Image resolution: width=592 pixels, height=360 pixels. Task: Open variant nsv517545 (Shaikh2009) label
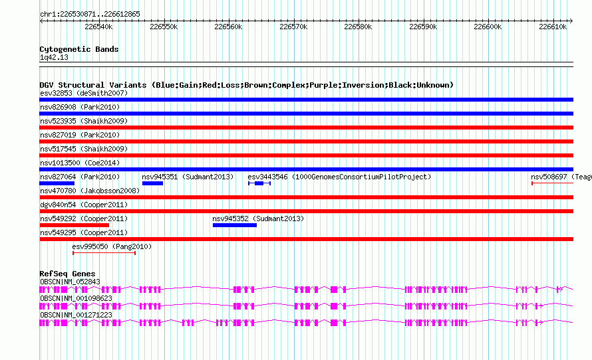pos(84,149)
